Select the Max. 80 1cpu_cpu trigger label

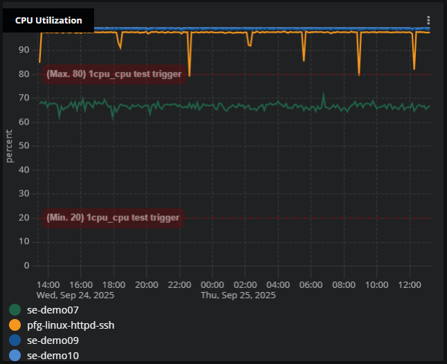coord(114,74)
